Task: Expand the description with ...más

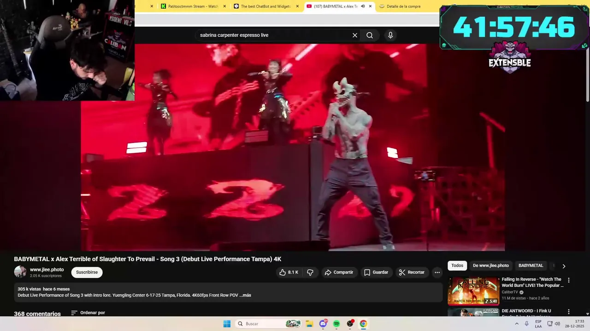Action: (245, 295)
